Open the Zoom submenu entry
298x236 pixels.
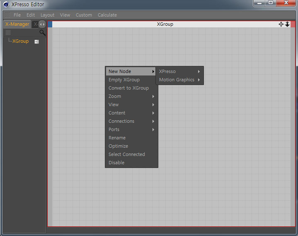pos(131,96)
